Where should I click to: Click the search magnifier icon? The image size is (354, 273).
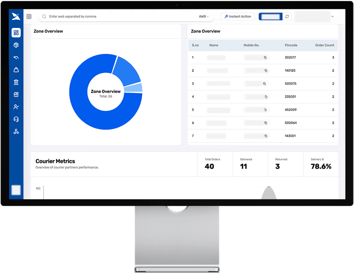coord(44,17)
